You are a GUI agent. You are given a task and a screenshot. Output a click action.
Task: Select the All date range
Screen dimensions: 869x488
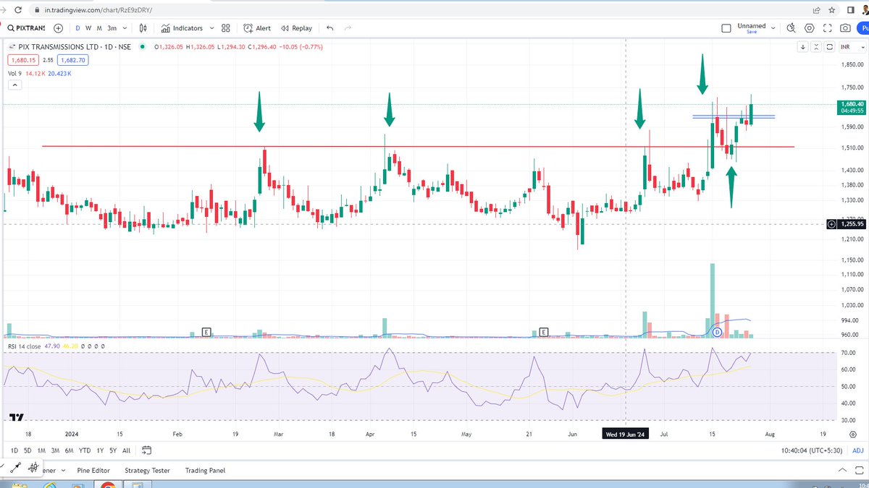click(126, 450)
